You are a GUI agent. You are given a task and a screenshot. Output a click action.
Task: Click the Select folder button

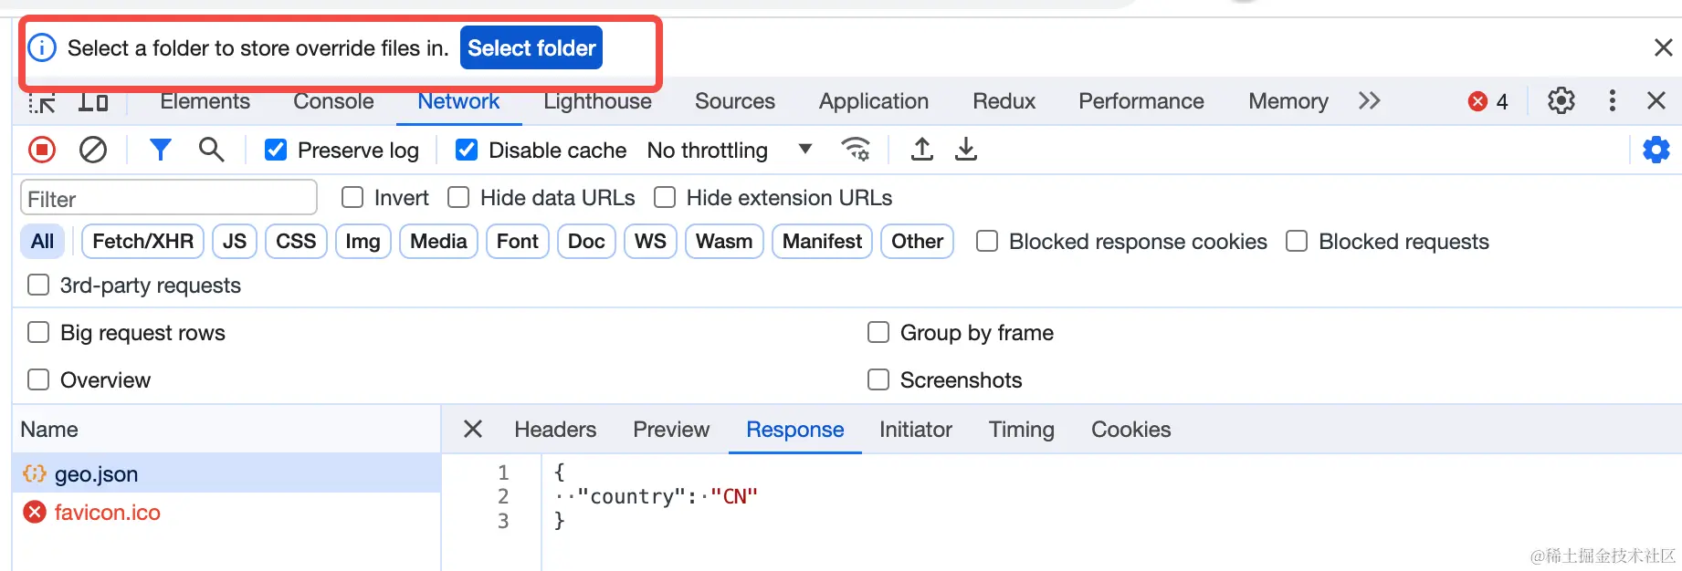click(x=531, y=48)
